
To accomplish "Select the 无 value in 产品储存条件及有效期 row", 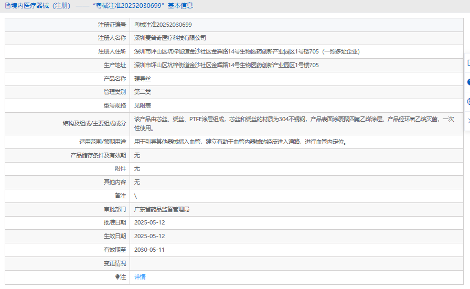I will click(x=137, y=155).
